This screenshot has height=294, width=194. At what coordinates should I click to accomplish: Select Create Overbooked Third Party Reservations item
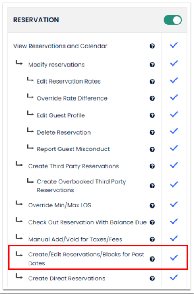(x=81, y=186)
